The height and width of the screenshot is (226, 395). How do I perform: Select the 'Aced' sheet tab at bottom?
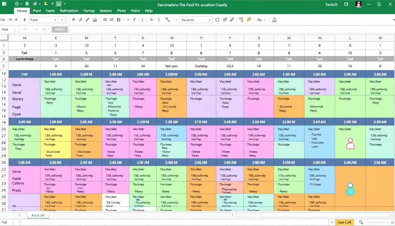[38, 215]
